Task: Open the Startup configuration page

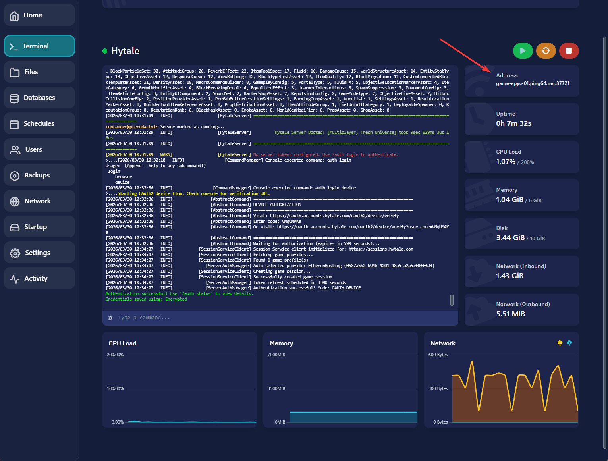Action: 39,227
